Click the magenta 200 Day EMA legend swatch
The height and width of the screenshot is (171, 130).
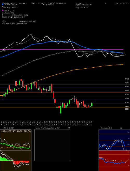[3, 10]
